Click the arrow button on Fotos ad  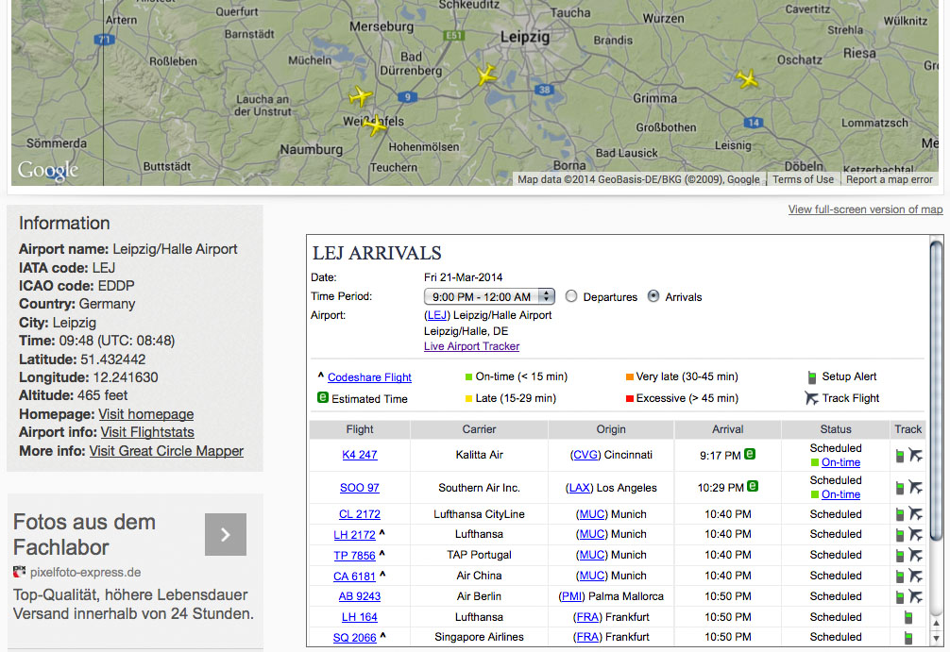(x=226, y=535)
